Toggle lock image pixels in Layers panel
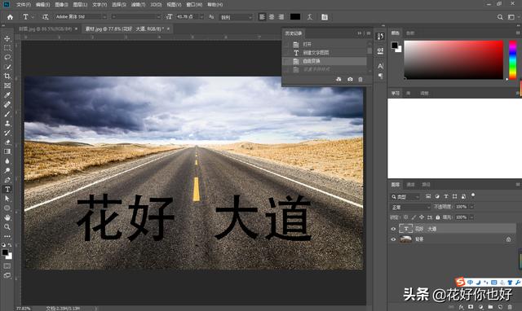The image size is (522, 311). click(414, 217)
